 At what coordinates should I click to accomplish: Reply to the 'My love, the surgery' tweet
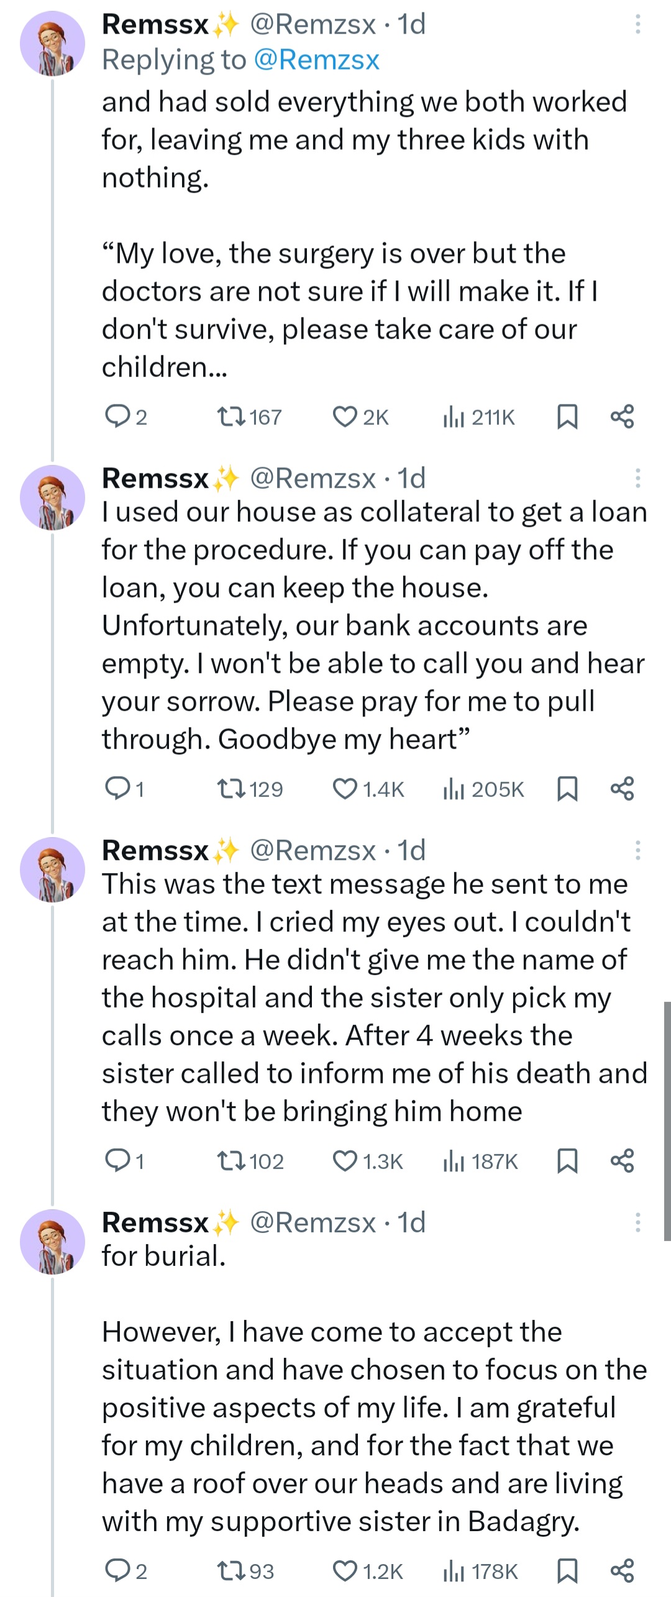(117, 417)
